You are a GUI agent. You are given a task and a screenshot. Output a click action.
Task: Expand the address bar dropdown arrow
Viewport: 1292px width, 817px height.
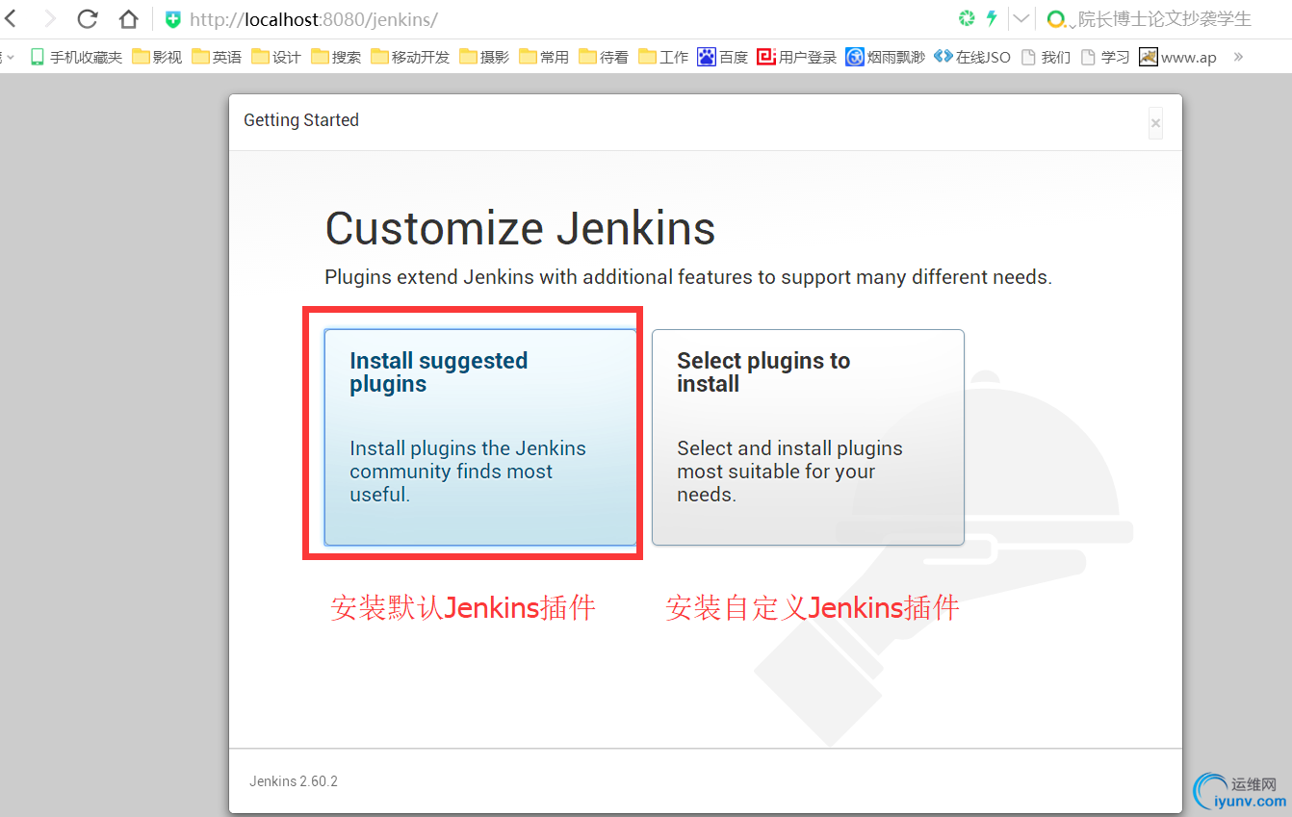pyautogui.click(x=1021, y=18)
